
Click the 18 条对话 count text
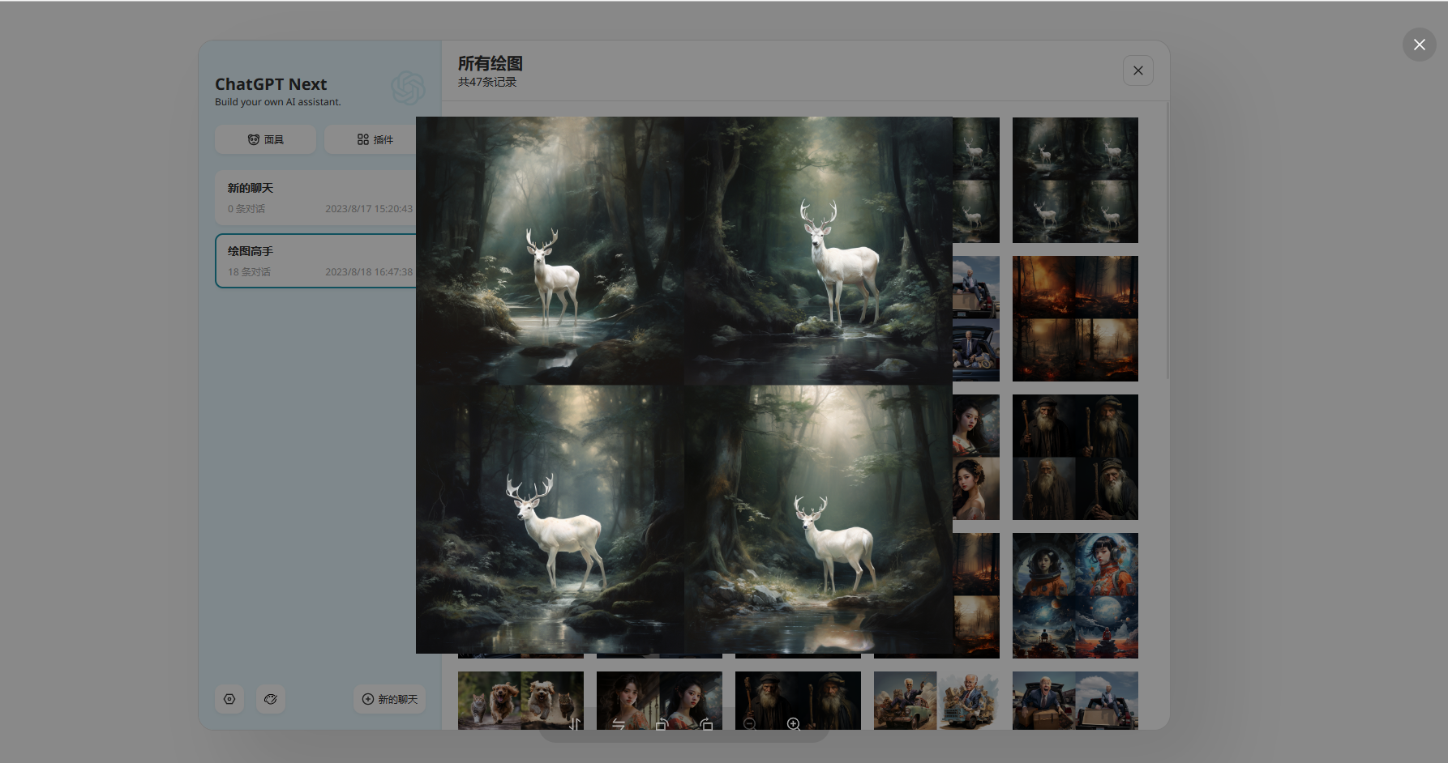(x=249, y=272)
